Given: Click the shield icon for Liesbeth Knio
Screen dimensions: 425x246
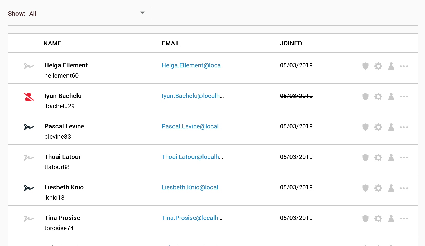Looking at the screenshot, I should point(365,188).
